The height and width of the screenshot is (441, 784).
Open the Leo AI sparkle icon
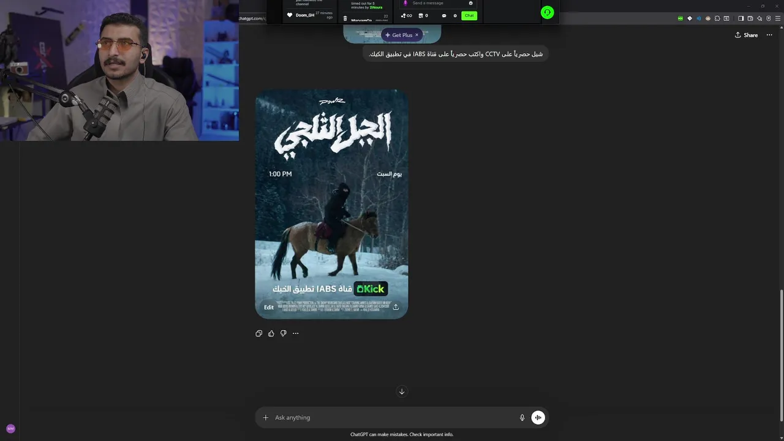pyautogui.click(x=760, y=18)
